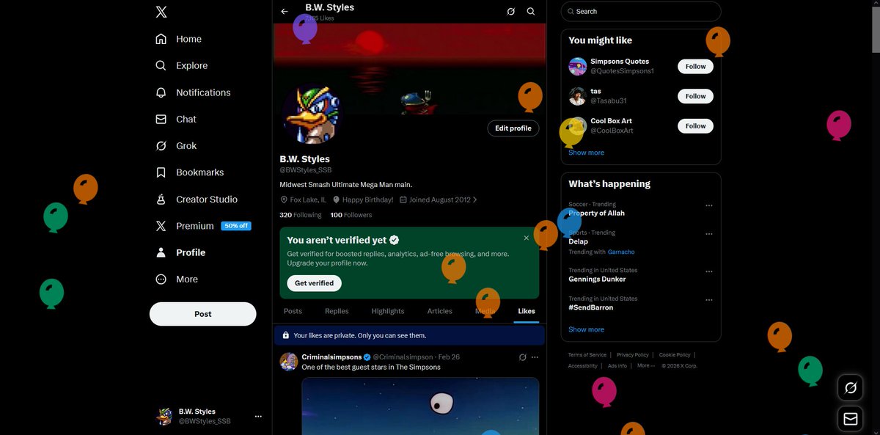This screenshot has height=435, width=880.
Task: Click the Bookmarks ribbon icon
Action: coord(161,172)
